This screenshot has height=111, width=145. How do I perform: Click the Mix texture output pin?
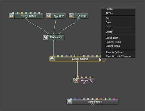pyautogui.click(x=54, y=40)
